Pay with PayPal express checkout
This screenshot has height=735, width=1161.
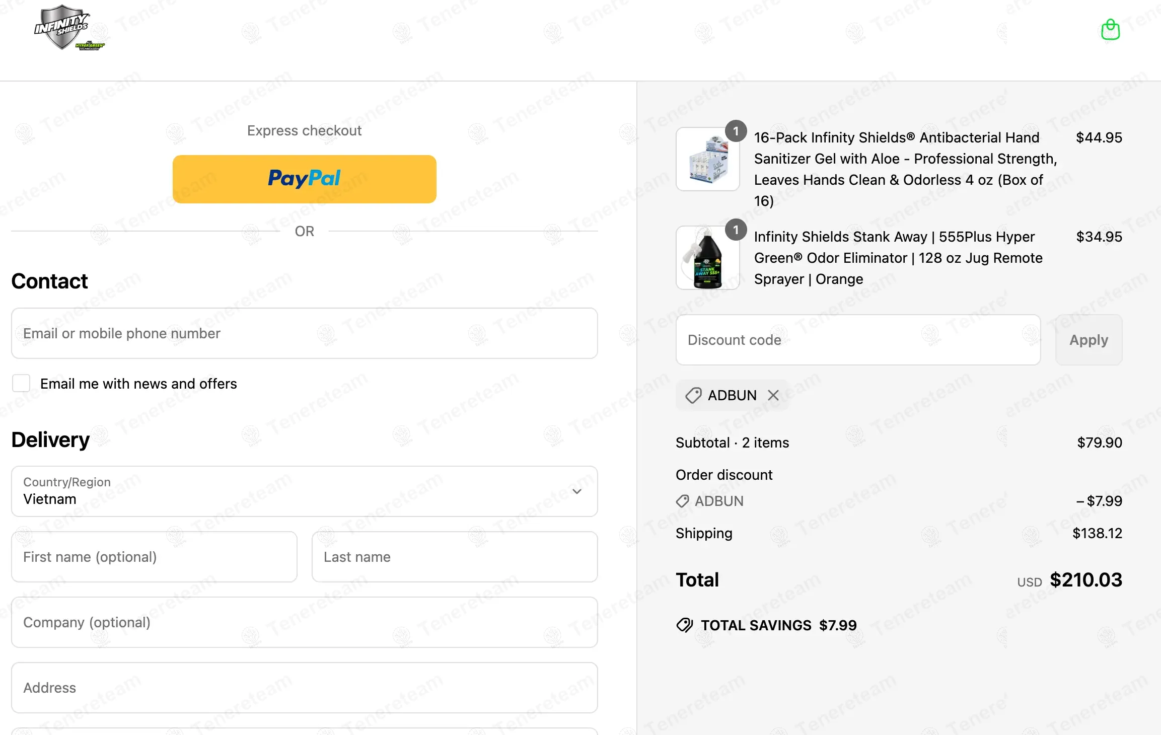pos(304,179)
